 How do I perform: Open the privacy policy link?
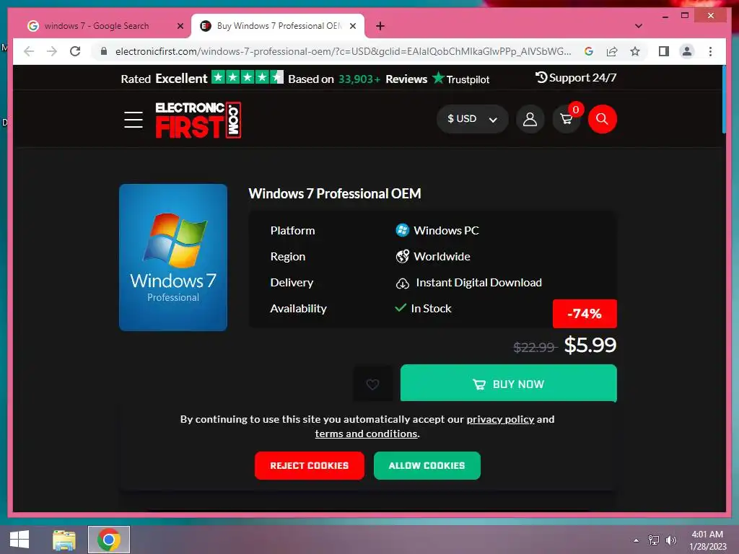point(501,419)
